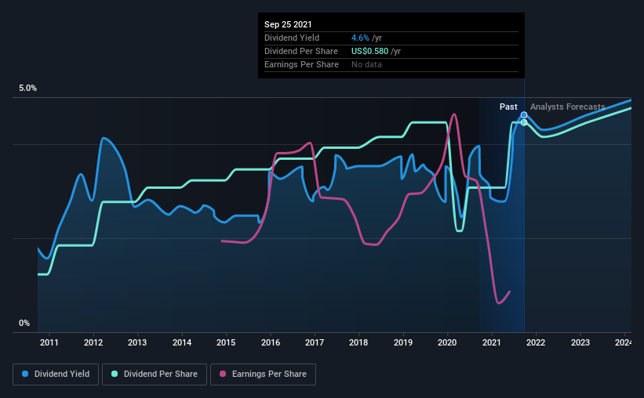Select the 2022 label on the time axis
This screenshot has width=644, height=398.
[536, 342]
